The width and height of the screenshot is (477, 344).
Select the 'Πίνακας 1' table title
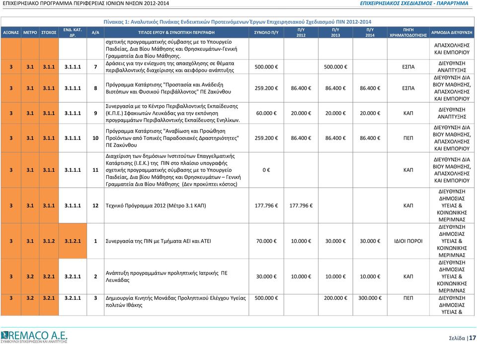[238, 22]
